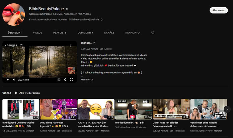
Task: Seek on the featured video progress bar
Action: tap(40, 76)
